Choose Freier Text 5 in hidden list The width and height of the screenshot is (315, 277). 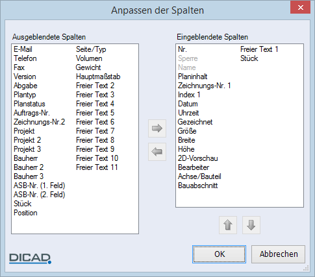[95, 113]
